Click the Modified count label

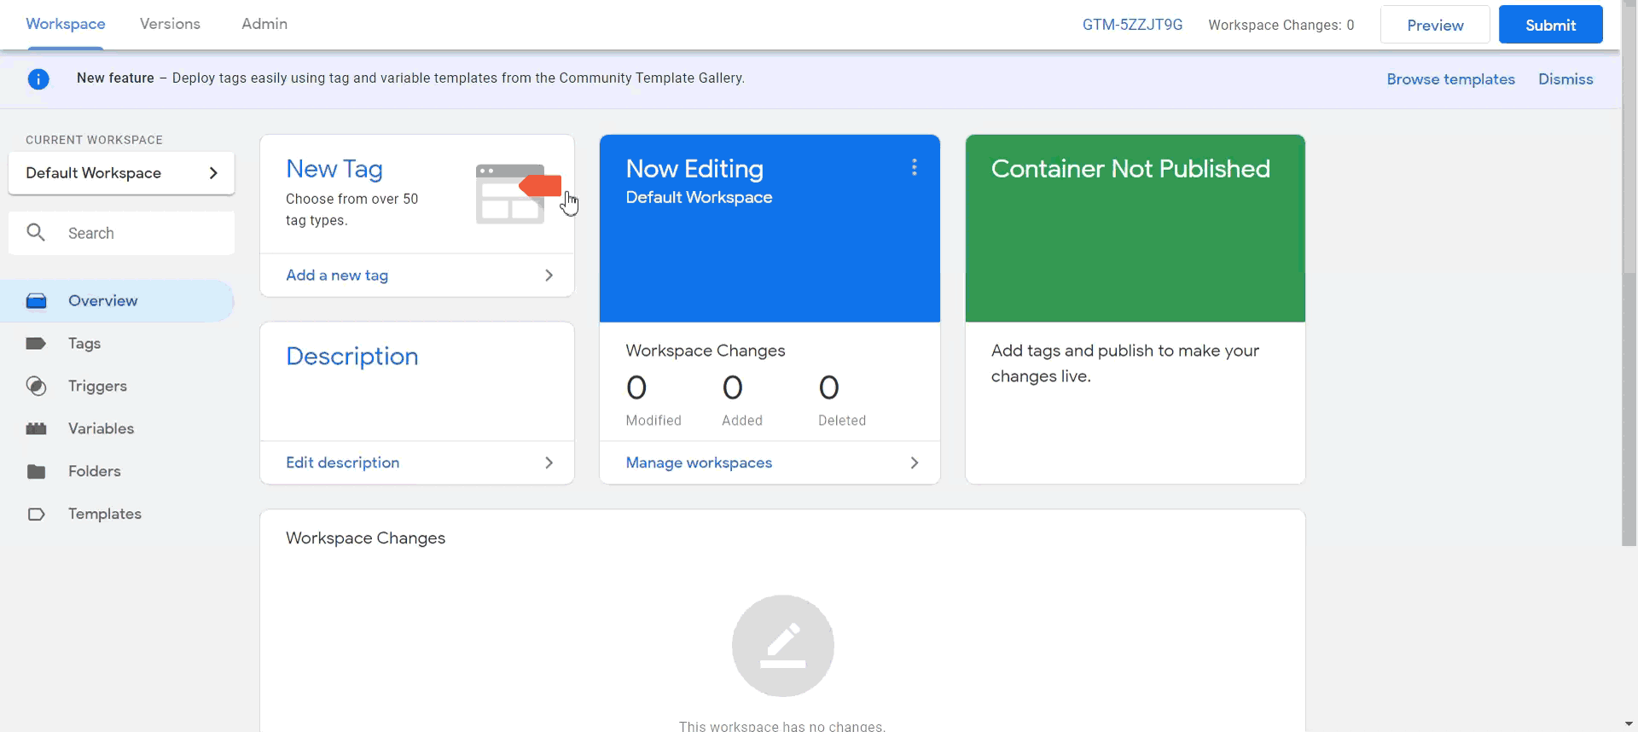pos(653,421)
